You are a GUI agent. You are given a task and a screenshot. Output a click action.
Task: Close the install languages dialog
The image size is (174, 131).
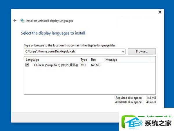coord(160,12)
